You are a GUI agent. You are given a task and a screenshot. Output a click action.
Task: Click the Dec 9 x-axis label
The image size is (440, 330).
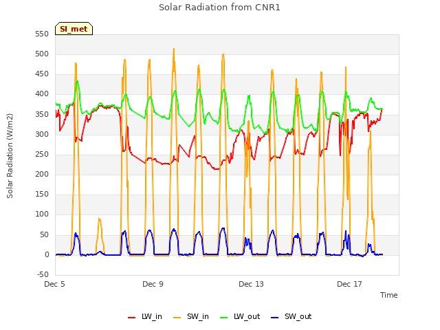pos(153,284)
